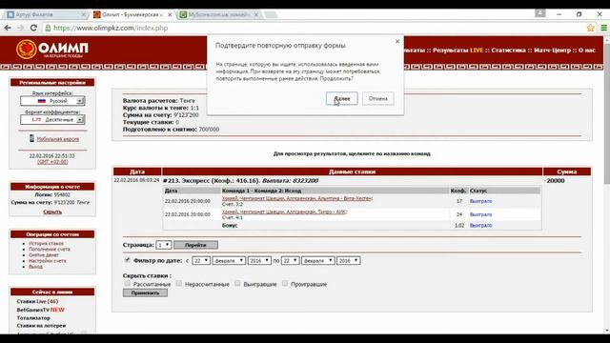
Task: Open the История ставок link
Action: (x=46, y=244)
